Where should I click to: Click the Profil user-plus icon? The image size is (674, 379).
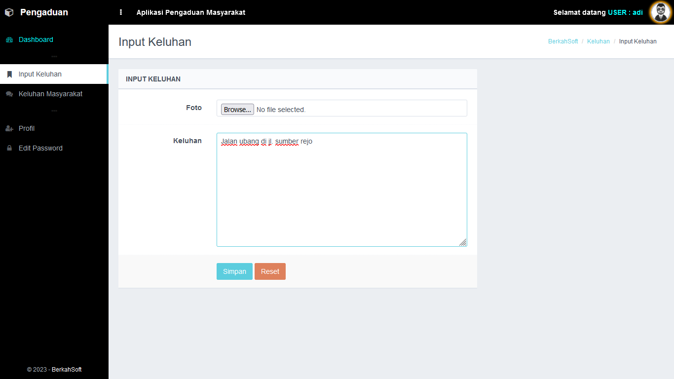[x=9, y=129]
